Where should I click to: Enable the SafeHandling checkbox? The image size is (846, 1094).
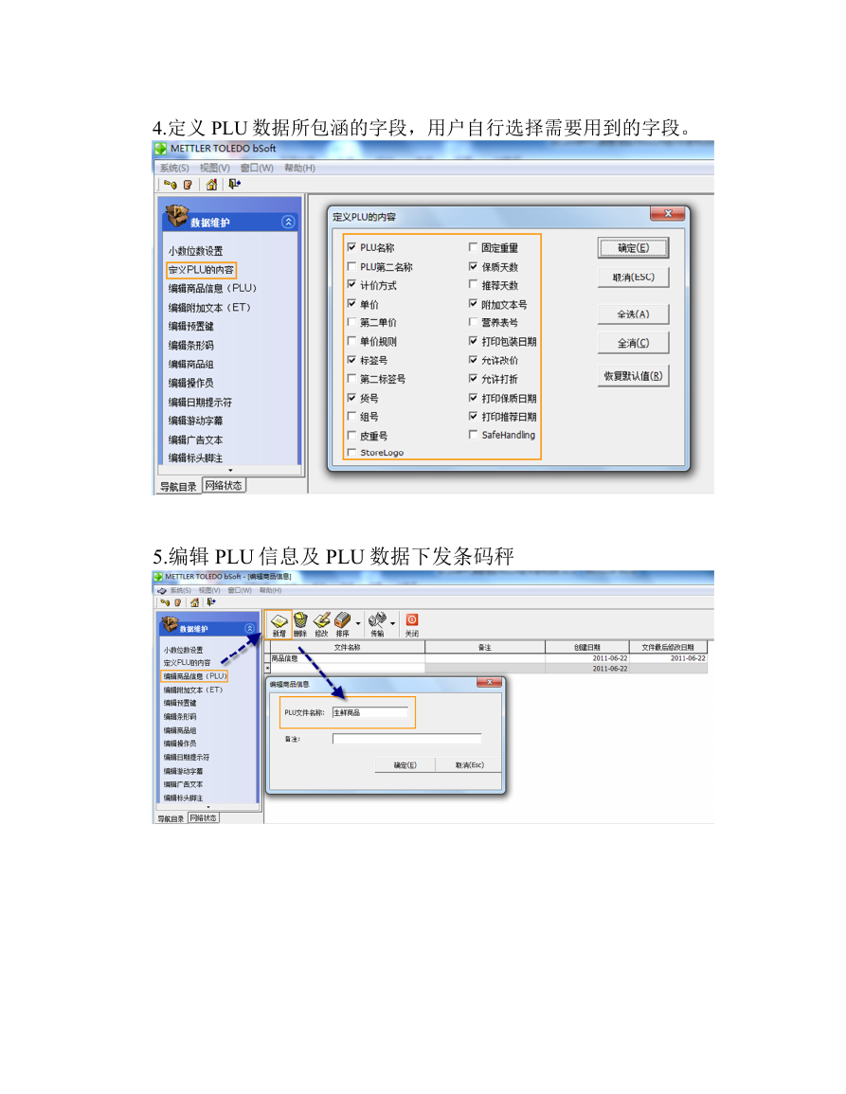click(x=474, y=435)
